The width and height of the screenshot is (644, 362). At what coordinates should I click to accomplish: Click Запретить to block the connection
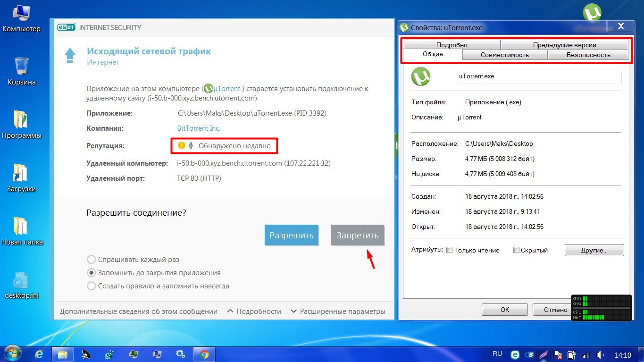coord(358,235)
